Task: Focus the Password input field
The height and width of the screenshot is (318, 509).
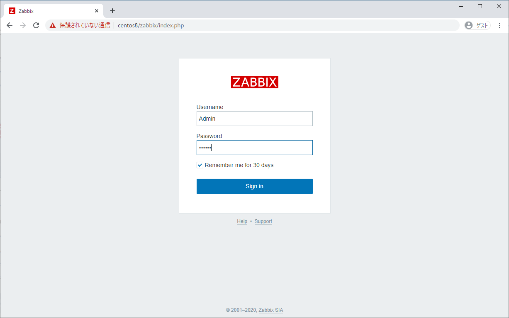Action: tap(255, 148)
